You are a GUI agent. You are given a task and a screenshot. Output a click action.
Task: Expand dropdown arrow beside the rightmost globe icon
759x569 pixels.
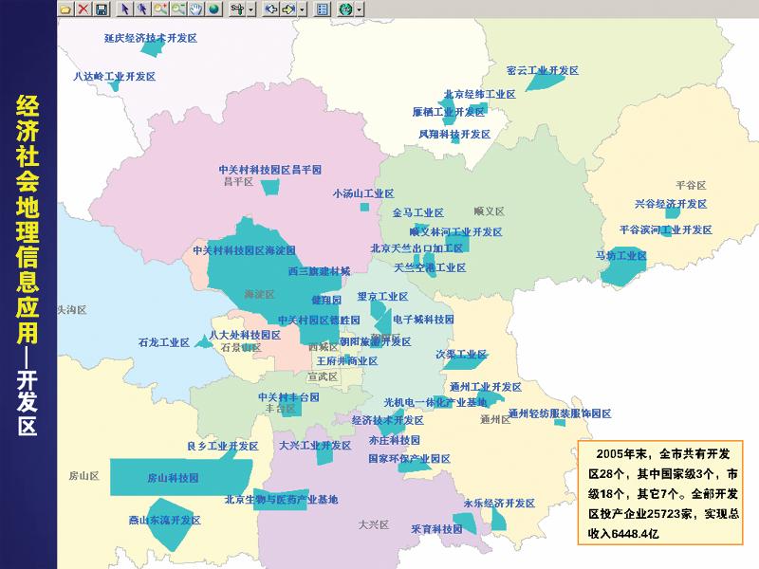(359, 9)
